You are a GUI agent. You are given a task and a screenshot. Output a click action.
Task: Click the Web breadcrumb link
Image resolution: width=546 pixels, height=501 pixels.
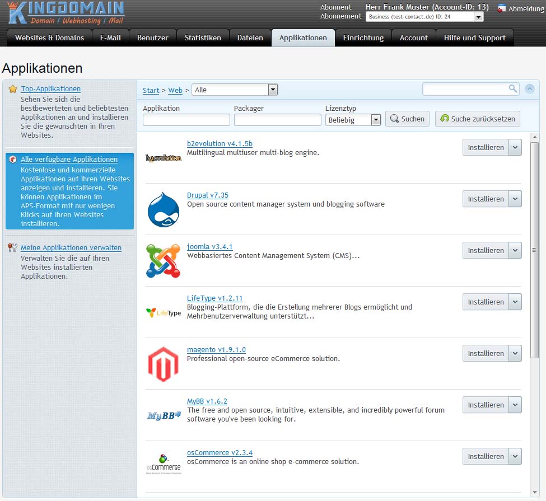click(x=175, y=90)
